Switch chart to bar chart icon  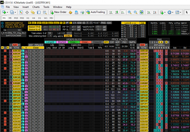[x=111, y=12]
